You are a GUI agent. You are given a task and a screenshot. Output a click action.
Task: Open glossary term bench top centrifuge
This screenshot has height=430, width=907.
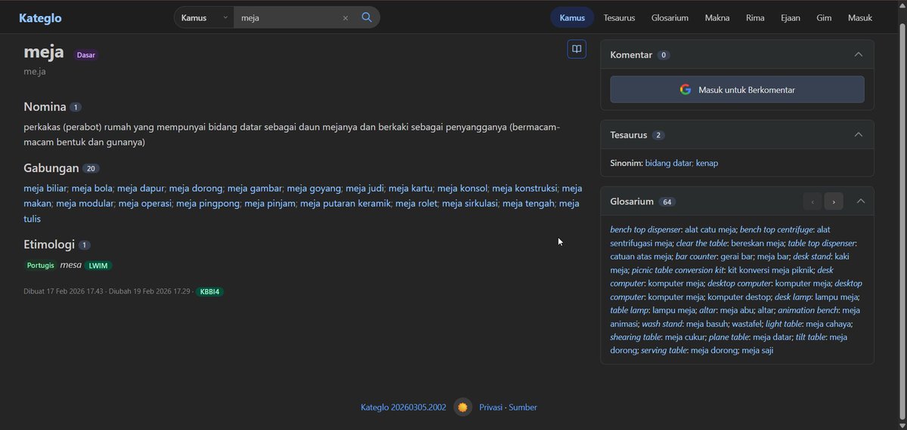(775, 229)
